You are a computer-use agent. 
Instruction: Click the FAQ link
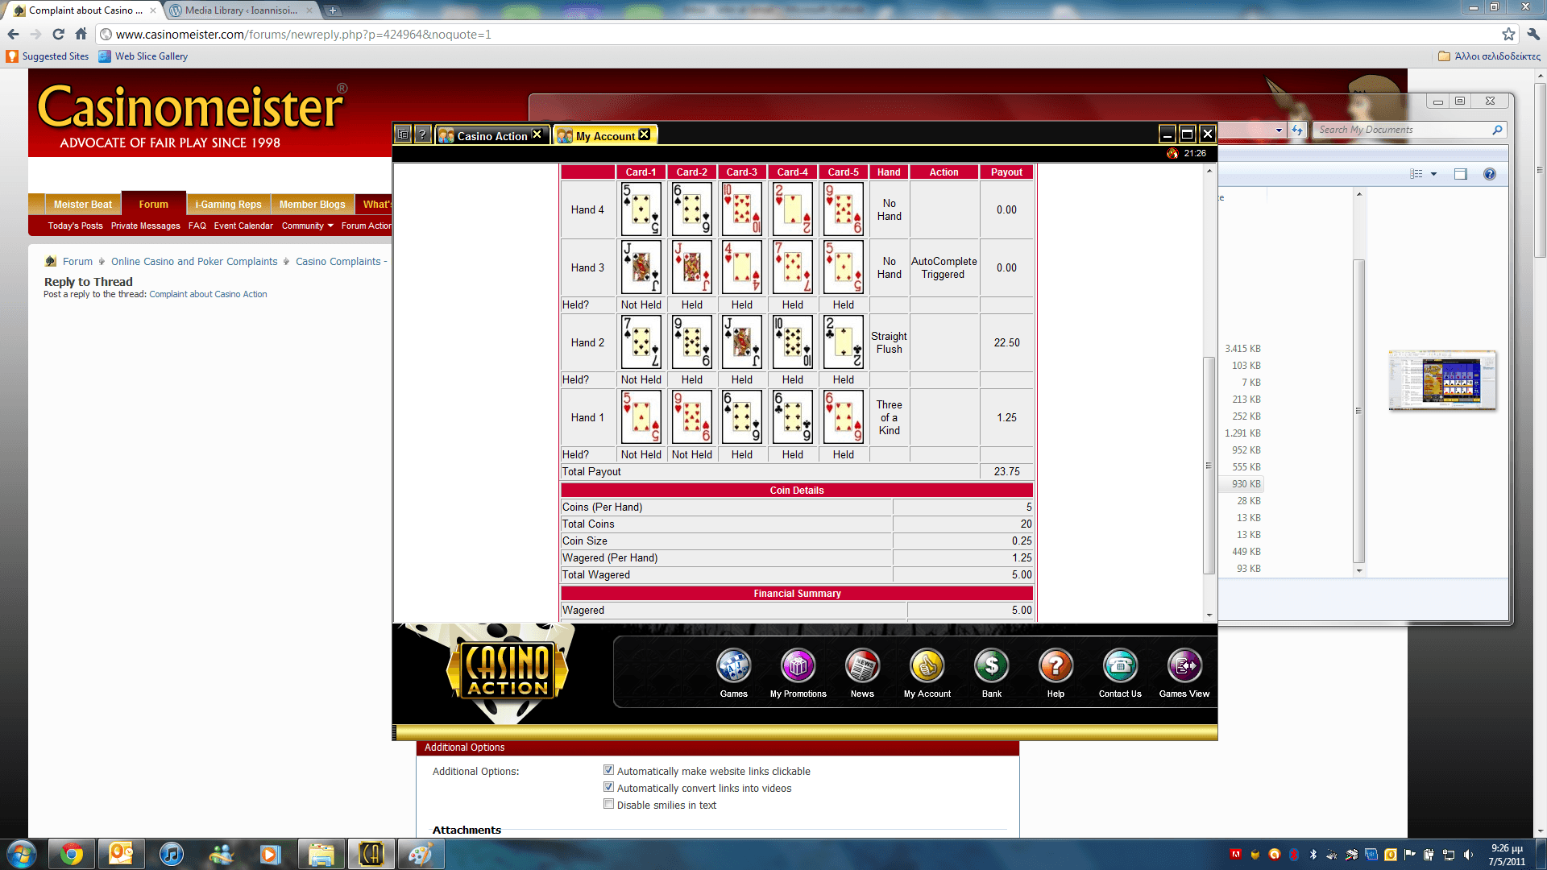pos(197,226)
